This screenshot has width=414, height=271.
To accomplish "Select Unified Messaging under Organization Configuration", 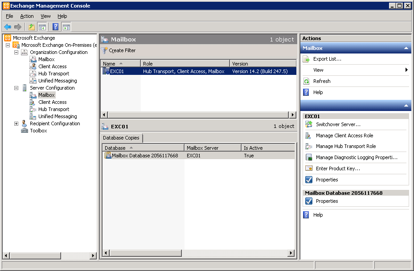I will coord(57,81).
